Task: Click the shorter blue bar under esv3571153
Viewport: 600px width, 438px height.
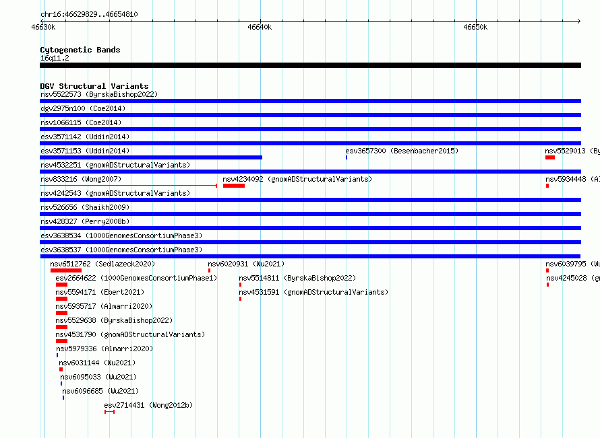Action: (x=151, y=157)
